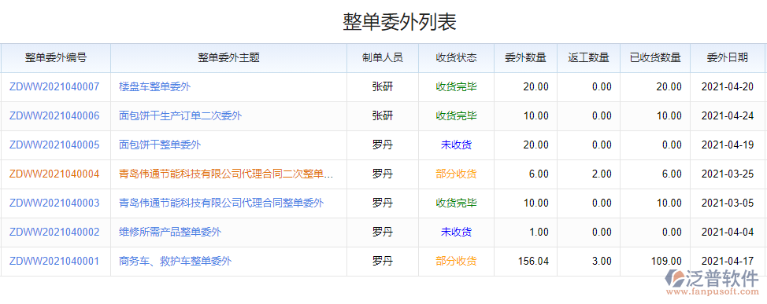Image resolution: width=767 pixels, height=304 pixels.
Task: Select 部分收货 status in ZDWW2021040001 row
Action: [x=457, y=262]
